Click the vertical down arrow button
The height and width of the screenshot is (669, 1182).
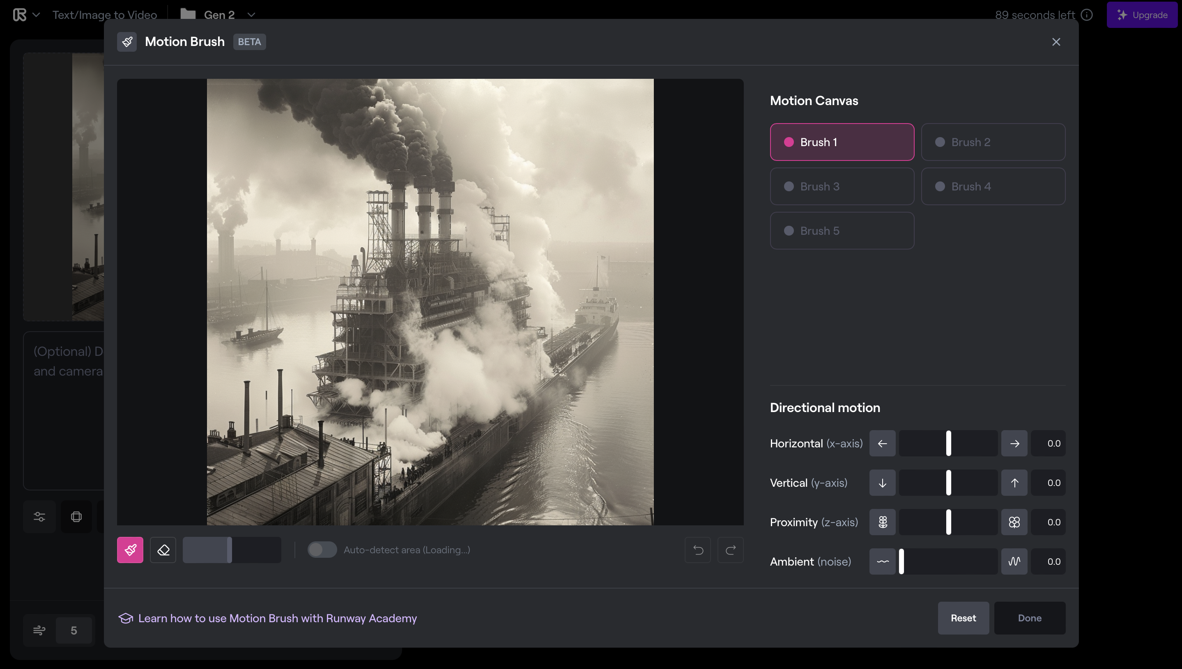tap(882, 483)
